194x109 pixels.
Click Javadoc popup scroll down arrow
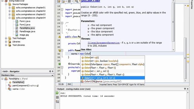pos(173,50)
